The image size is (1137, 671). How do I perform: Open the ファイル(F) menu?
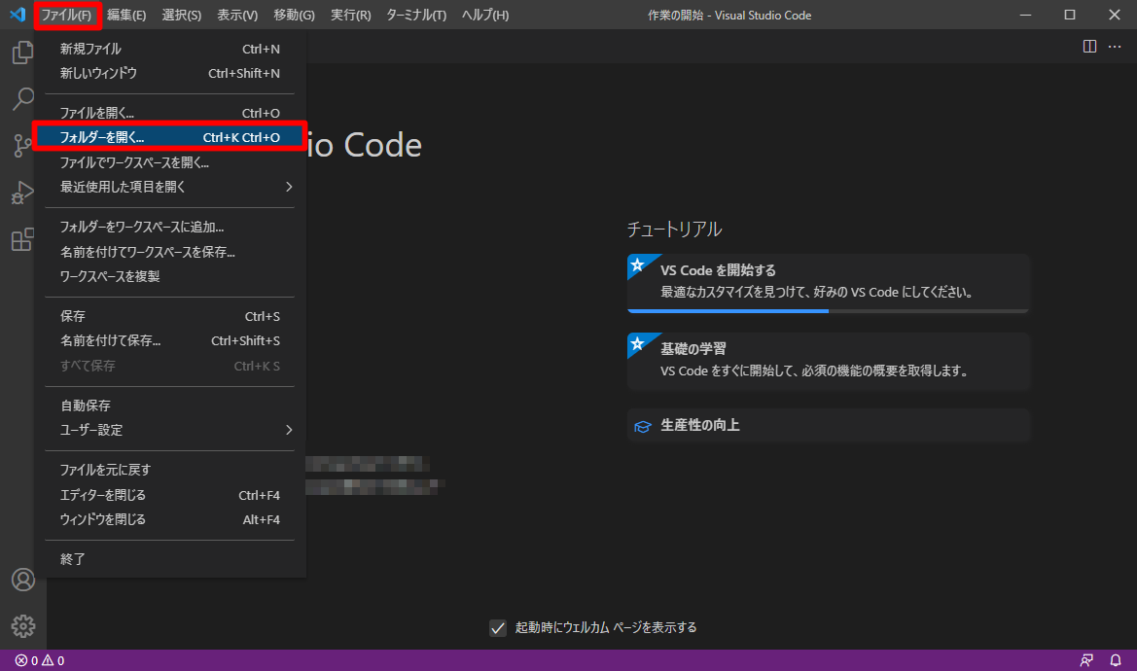(x=67, y=16)
